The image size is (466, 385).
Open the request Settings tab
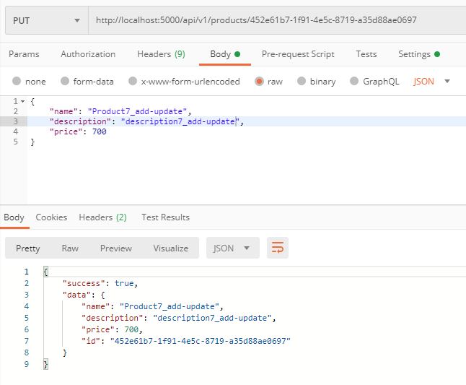click(x=418, y=54)
